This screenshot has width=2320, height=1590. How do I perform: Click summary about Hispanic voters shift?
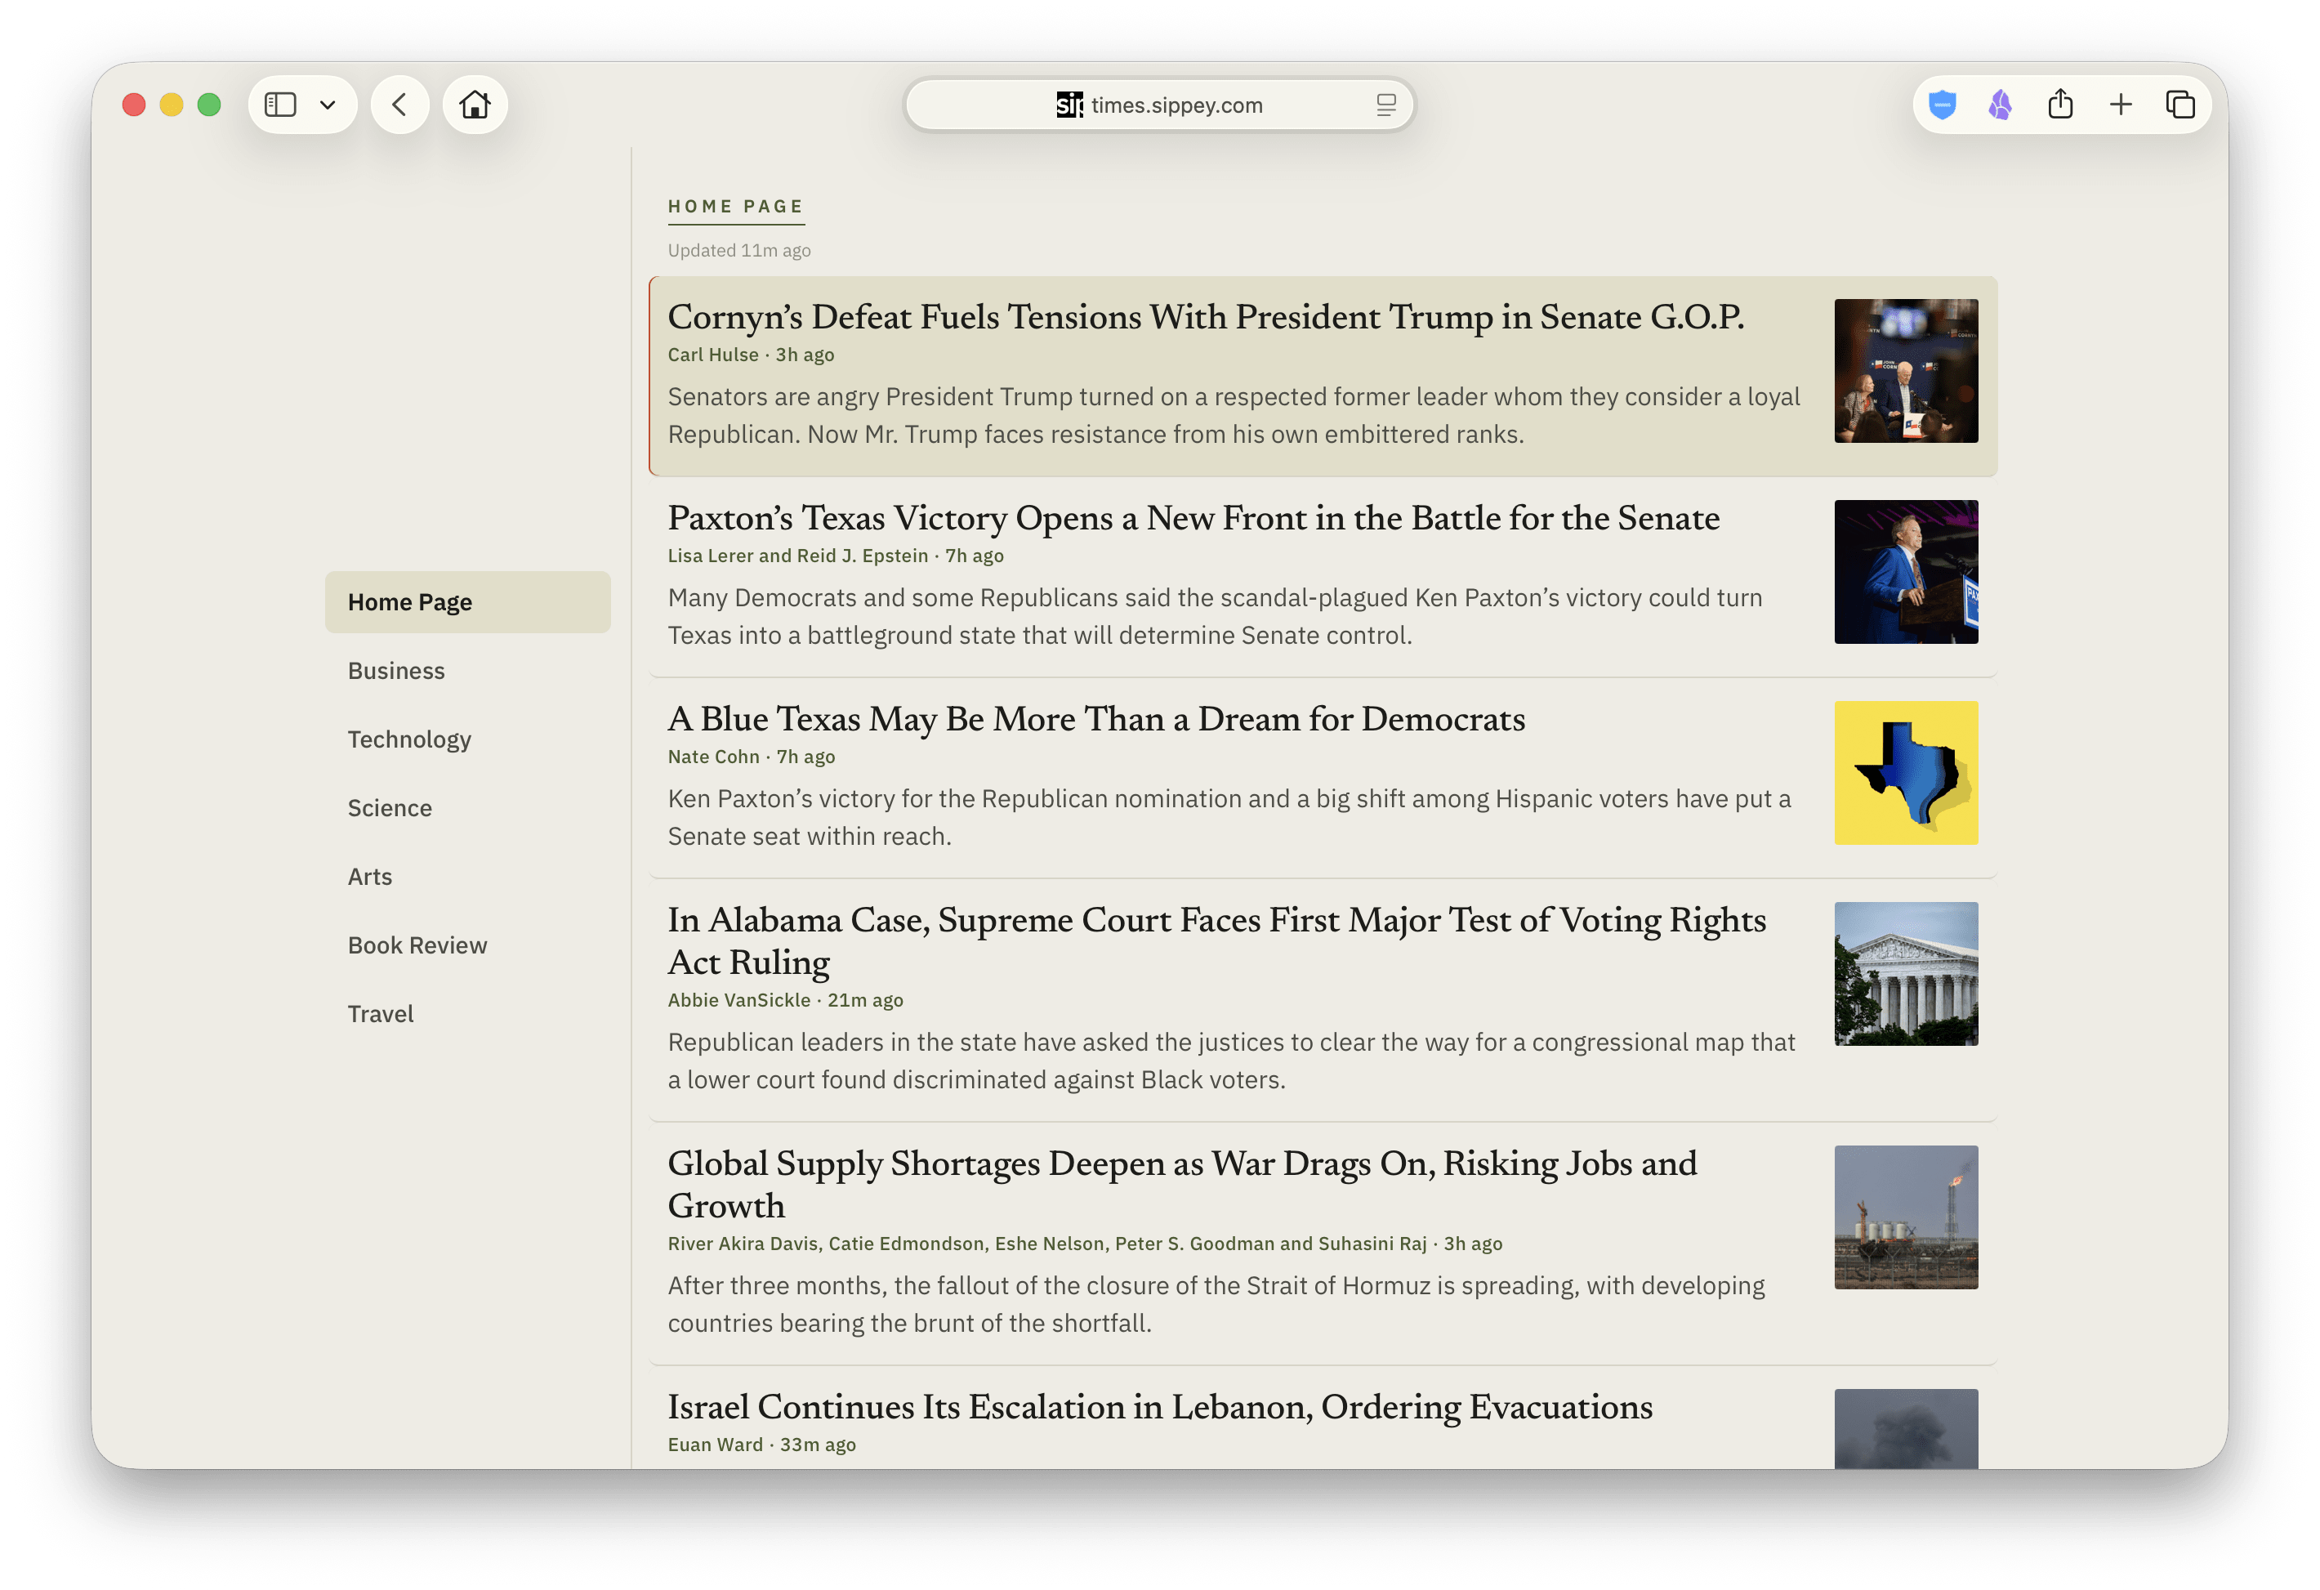[1229, 818]
